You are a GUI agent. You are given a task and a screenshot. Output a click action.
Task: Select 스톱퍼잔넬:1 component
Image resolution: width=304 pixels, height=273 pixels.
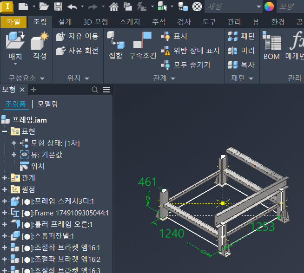click(48, 236)
